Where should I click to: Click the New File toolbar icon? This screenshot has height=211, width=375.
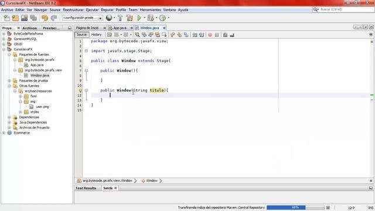pos(6,18)
